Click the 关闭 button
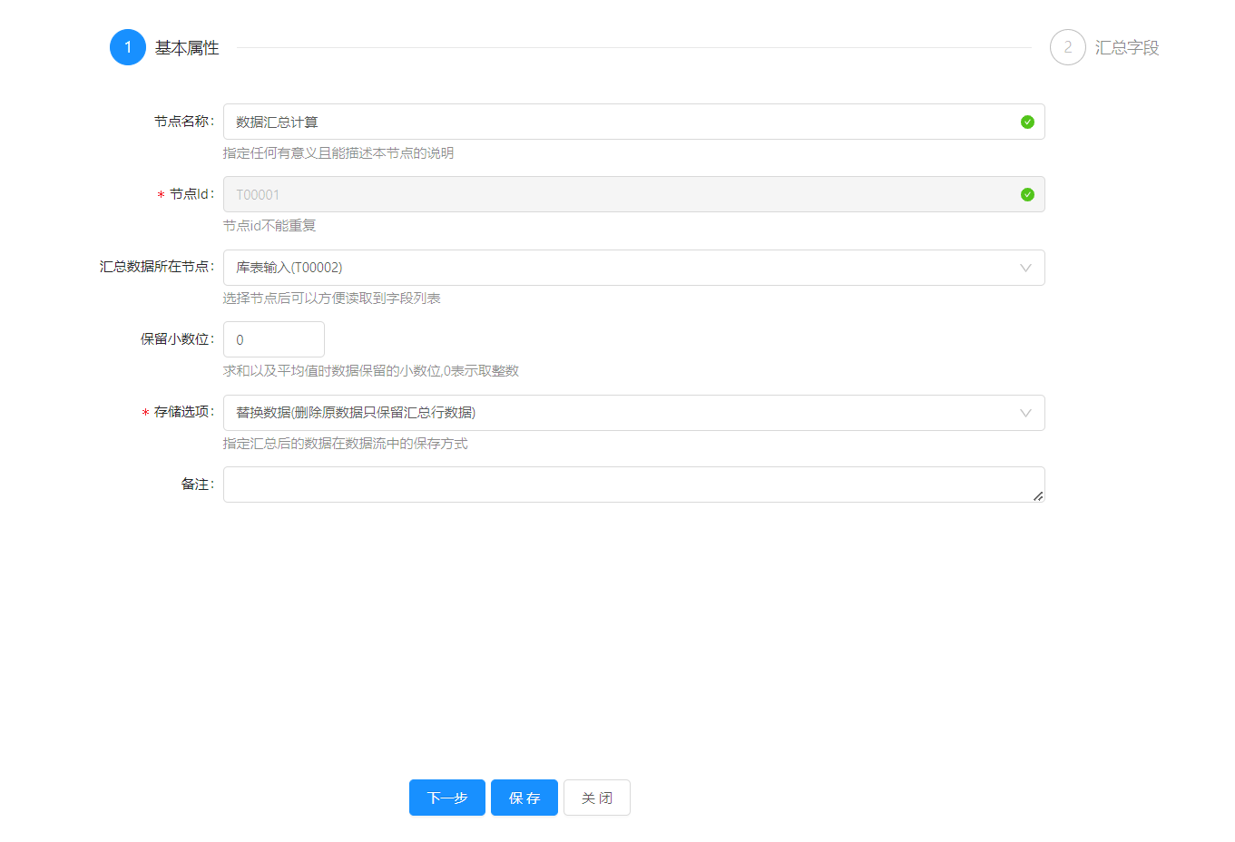The width and height of the screenshot is (1235, 842). 596,798
